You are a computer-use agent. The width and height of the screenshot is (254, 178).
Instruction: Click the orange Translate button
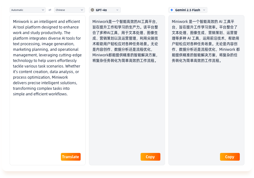[x=71, y=157]
